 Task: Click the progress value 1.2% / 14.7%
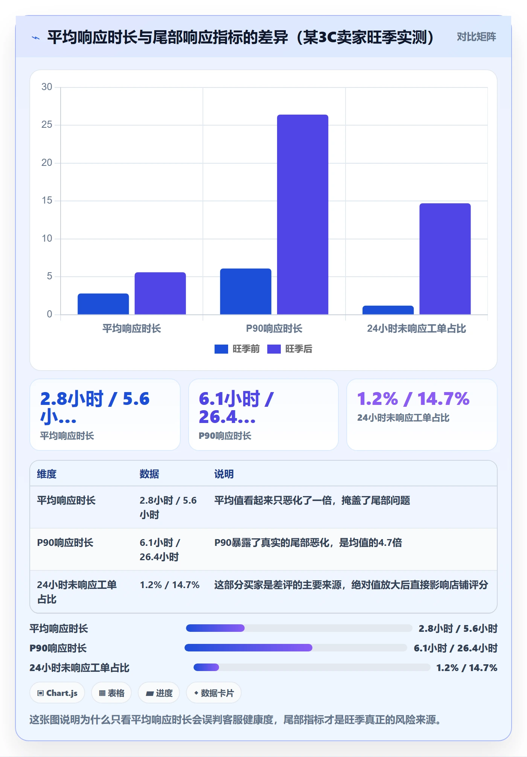coord(467,668)
